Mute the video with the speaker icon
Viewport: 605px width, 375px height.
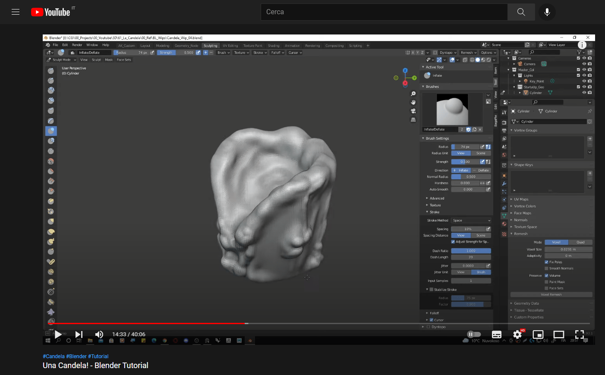[99, 334]
